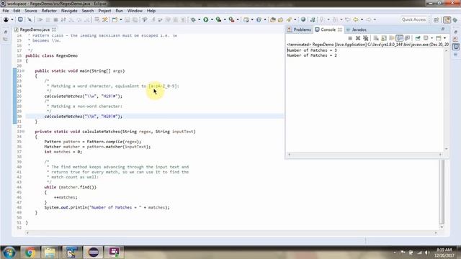Close the RegexDemo.java editor tab
This screenshot has height=259, width=461.
click(x=54, y=29)
